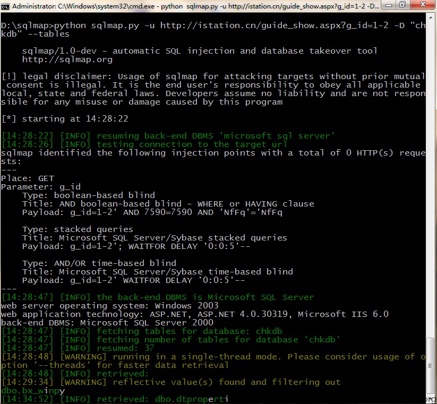Viewport: 437px width, 404px height.
Task: Click the 'AND 7590=7590' payload line
Action: tap(152, 212)
